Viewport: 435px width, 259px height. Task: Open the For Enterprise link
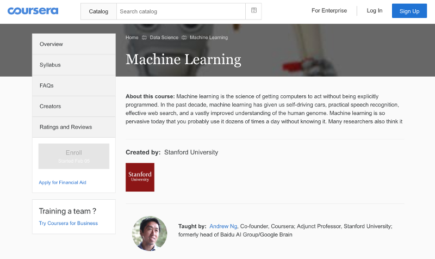click(329, 10)
